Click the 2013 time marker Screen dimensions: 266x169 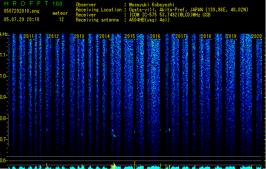coord(79,36)
